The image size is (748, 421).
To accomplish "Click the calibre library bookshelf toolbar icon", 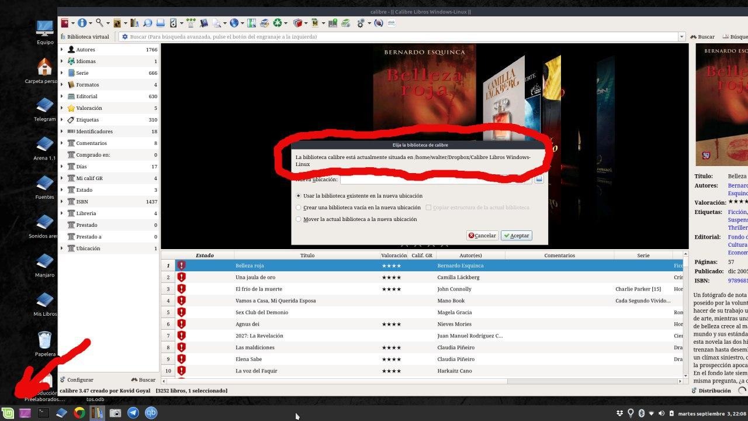I will [134, 23].
